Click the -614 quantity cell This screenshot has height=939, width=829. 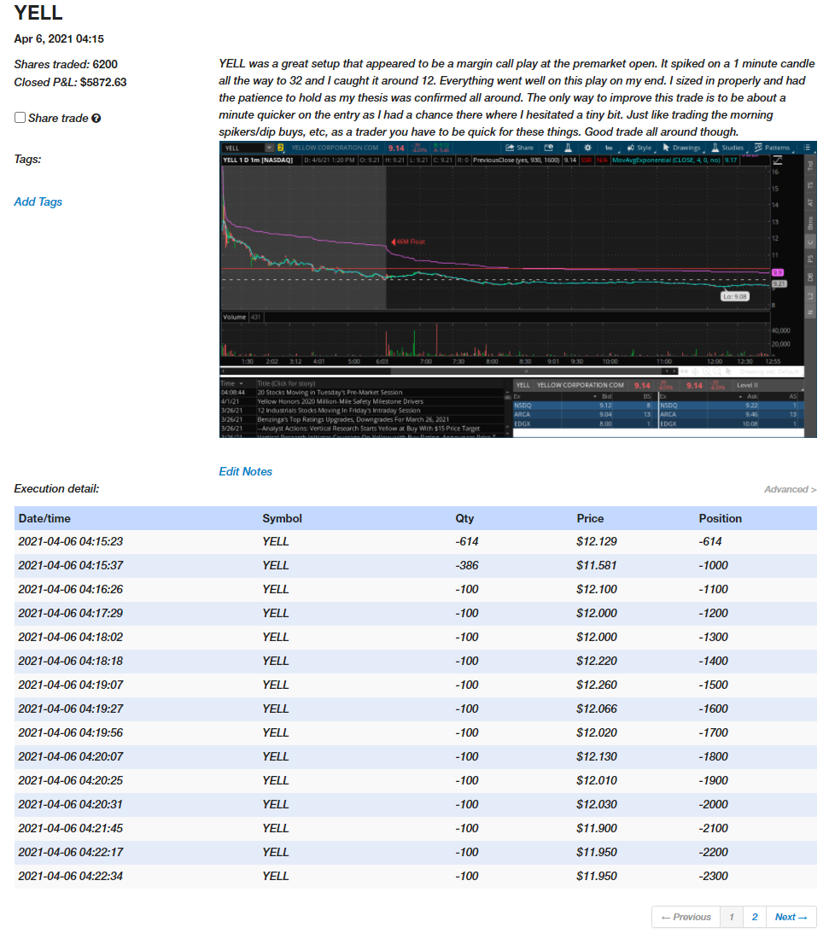point(467,541)
